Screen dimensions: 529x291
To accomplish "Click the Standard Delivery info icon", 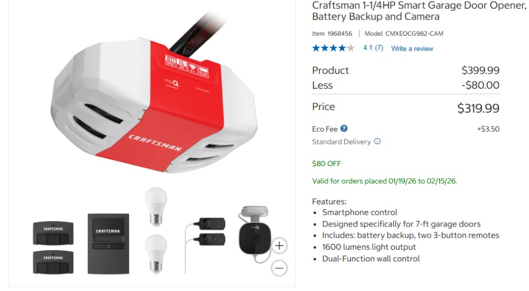I will [377, 141].
